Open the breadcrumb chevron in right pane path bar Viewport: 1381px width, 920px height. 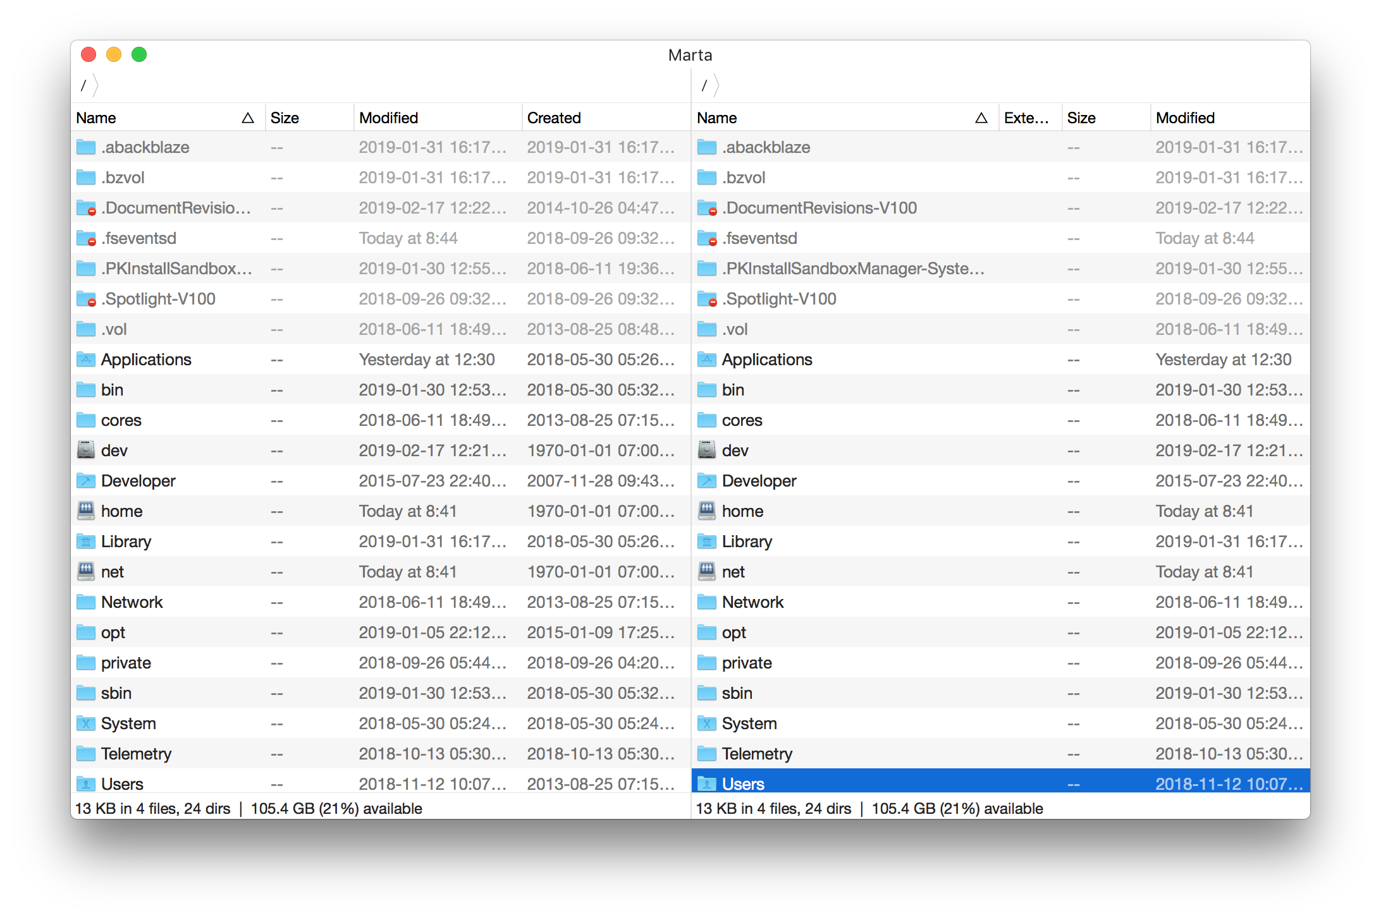[716, 85]
